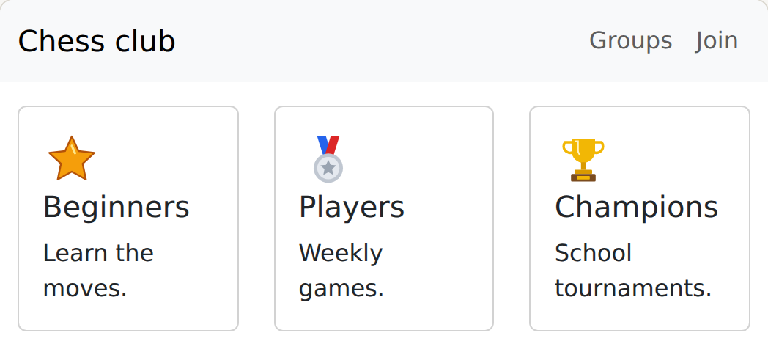
Task: Click the 'Learn the moves.' description
Action: tap(98, 271)
